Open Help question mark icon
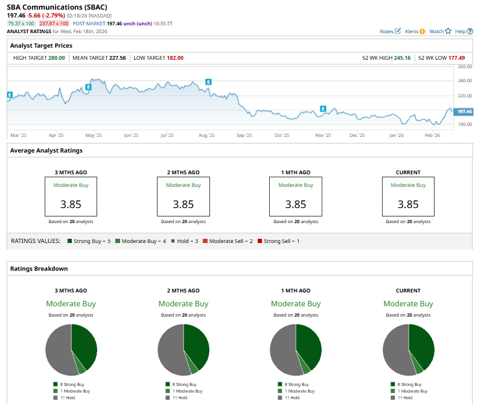This screenshot has height=404, width=481. click(x=470, y=31)
